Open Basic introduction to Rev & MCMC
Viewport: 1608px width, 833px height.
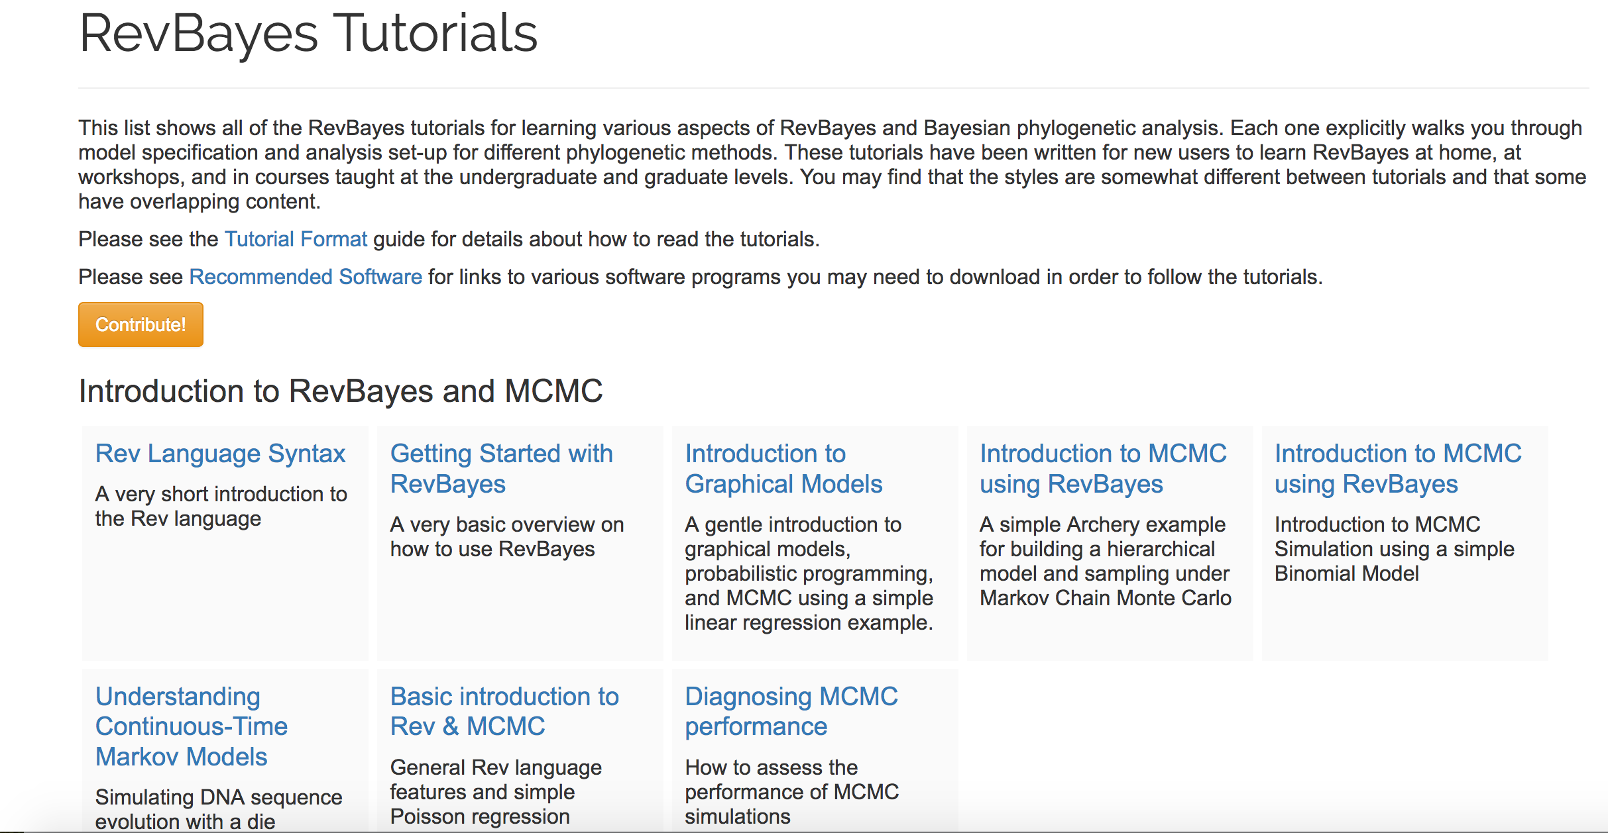point(504,711)
